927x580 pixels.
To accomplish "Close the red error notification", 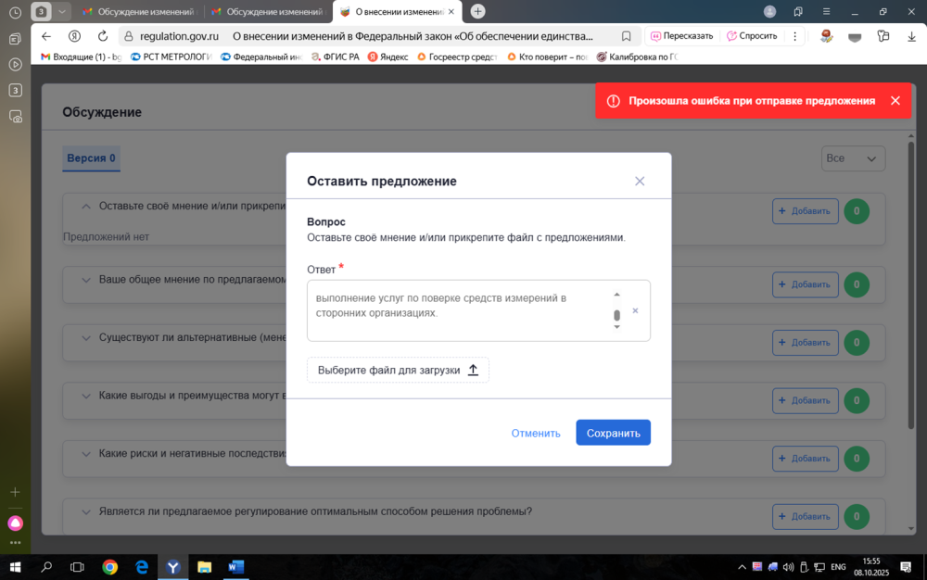I will tap(895, 101).
